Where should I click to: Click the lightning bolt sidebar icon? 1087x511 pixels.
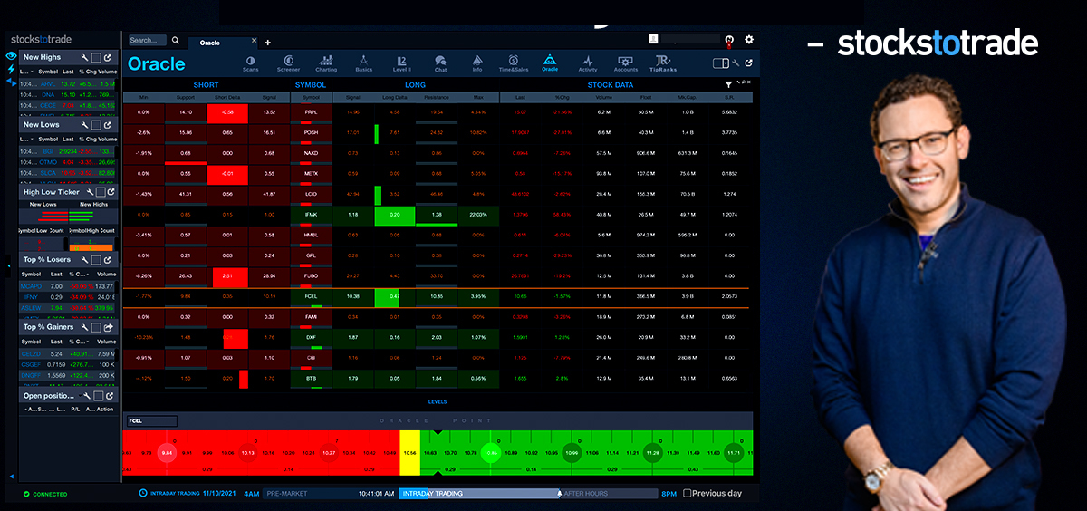[12, 69]
